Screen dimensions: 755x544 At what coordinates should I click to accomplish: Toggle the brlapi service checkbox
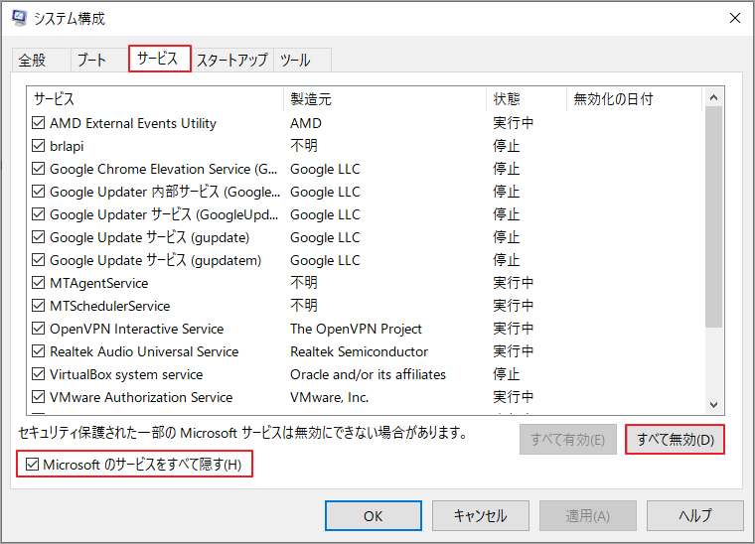click(39, 146)
